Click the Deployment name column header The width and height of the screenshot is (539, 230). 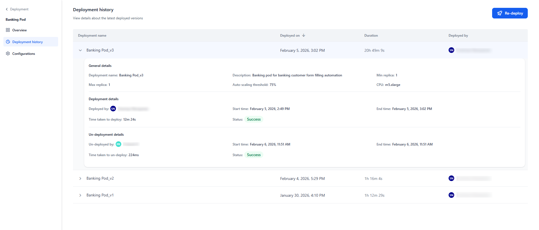pyautogui.click(x=92, y=36)
